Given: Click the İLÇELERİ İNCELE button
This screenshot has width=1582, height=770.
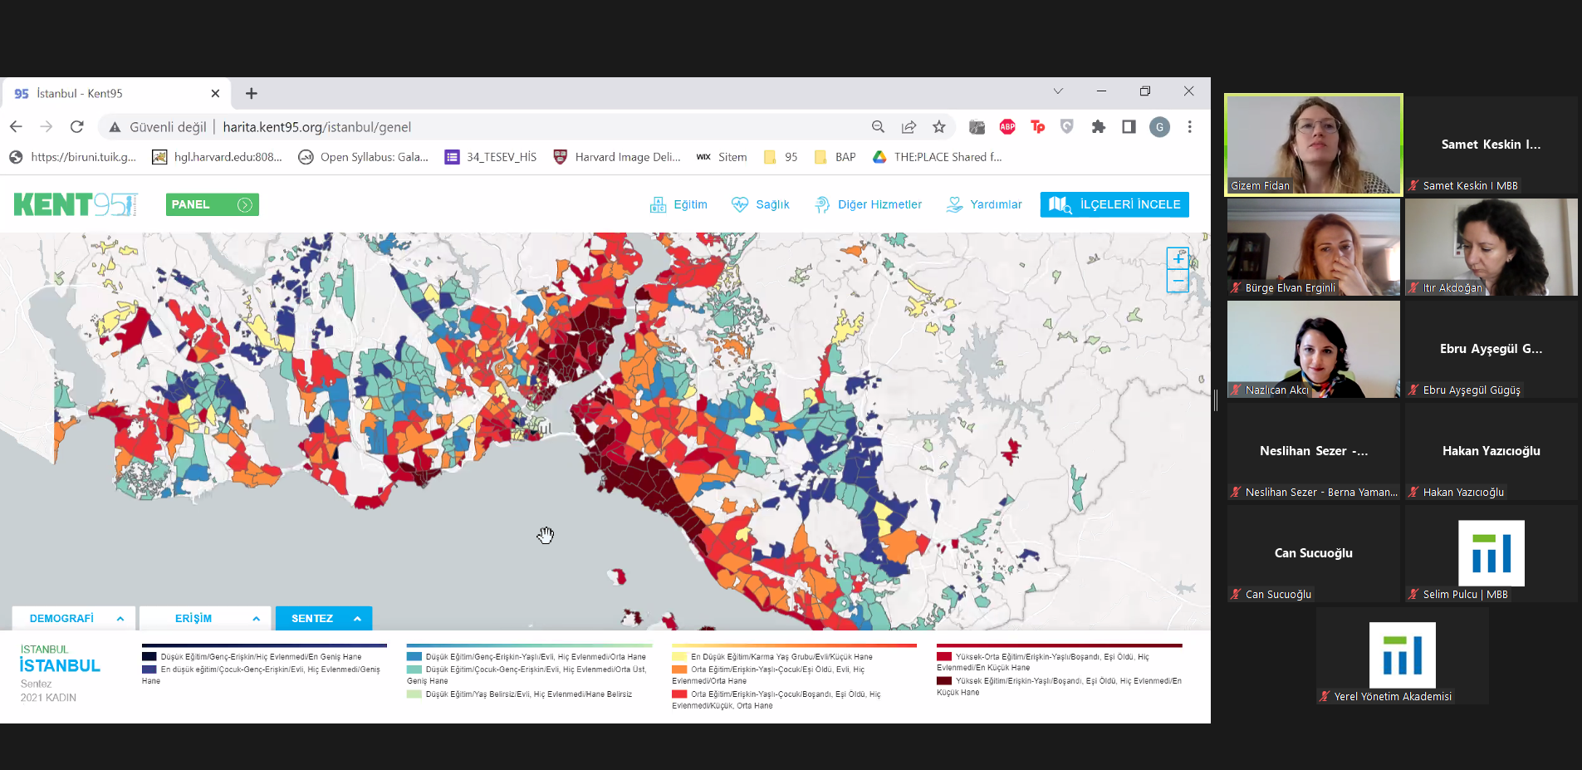Looking at the screenshot, I should click(1114, 204).
